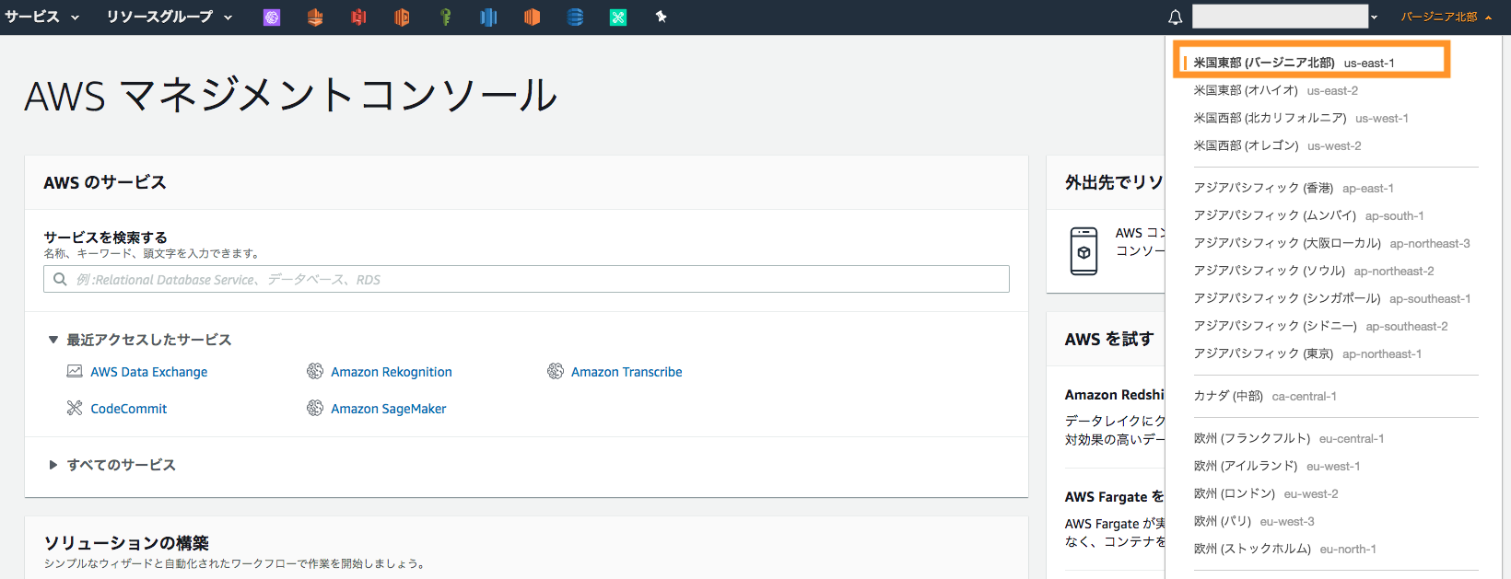This screenshot has height=579, width=1511.
Task: Select region 欧州 (ストックホルム) eu-north-1
Action: tap(1284, 549)
